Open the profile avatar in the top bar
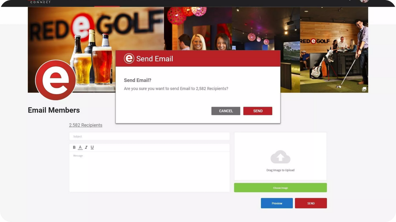This screenshot has height=222, width=396. [364, 1]
